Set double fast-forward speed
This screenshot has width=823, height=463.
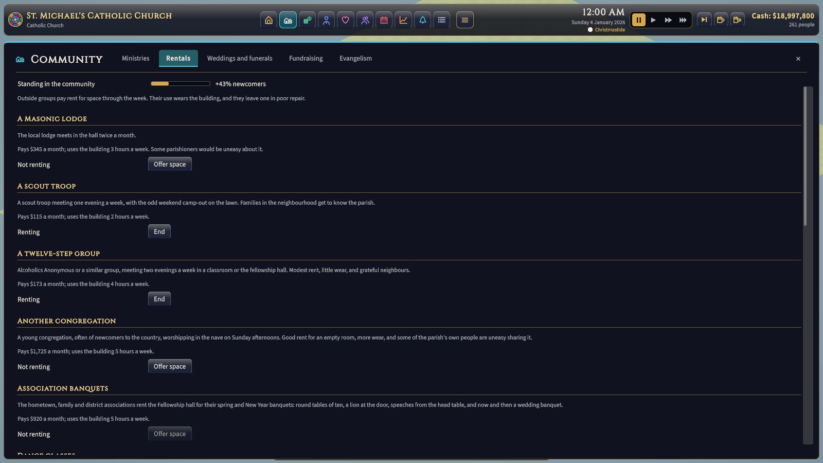point(668,20)
